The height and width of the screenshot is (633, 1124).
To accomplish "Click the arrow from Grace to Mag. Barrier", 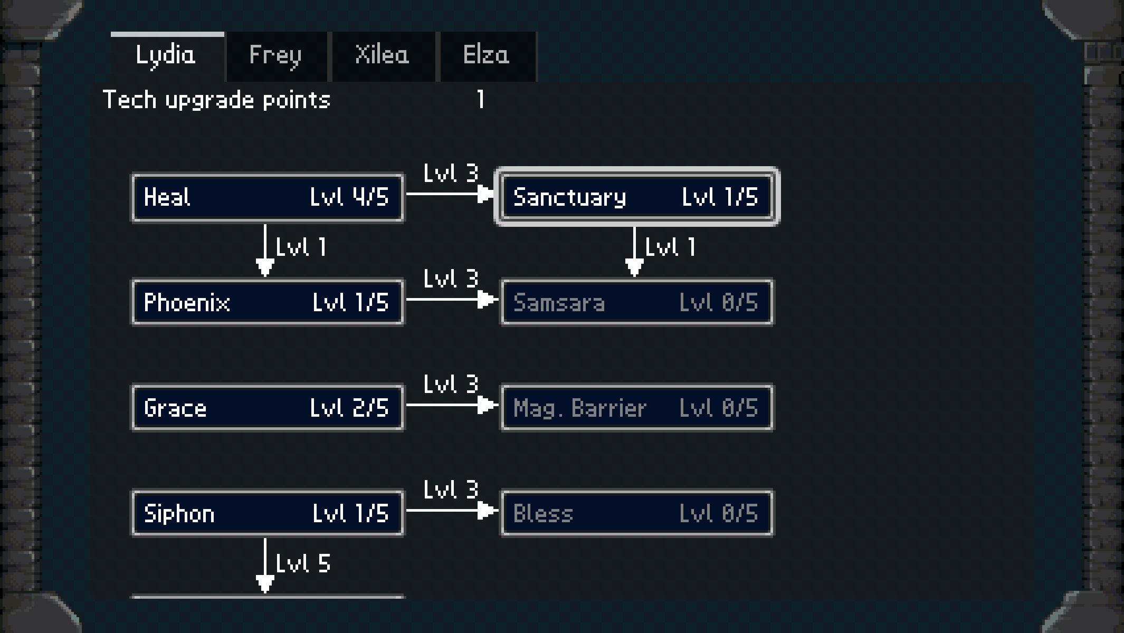I will click(452, 405).
